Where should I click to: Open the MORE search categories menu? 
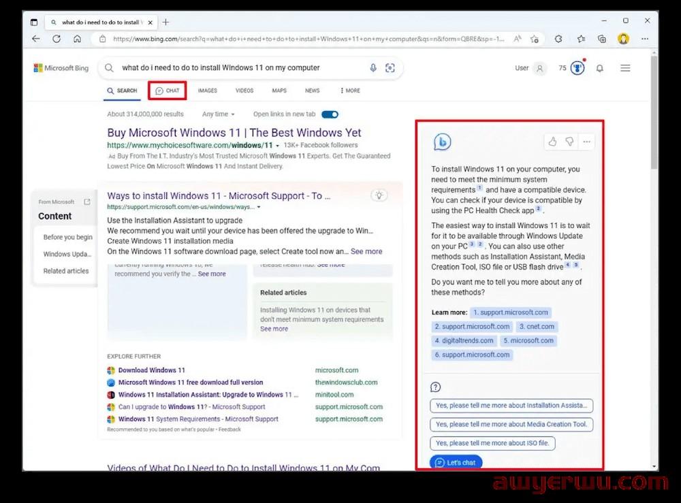[x=350, y=91]
